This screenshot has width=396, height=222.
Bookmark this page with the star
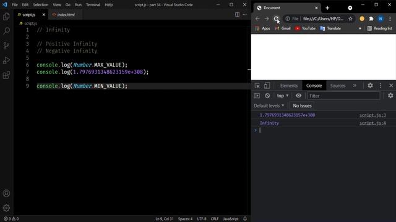350,18
